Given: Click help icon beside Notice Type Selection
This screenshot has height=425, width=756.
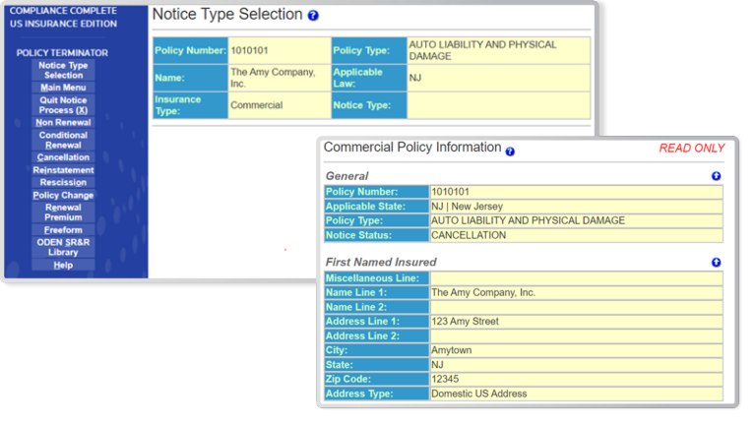Looking at the screenshot, I should (x=313, y=17).
